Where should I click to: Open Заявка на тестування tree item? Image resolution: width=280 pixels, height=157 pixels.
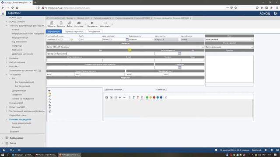click(23, 99)
